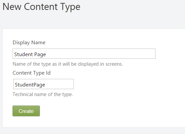This screenshot has width=185, height=134.
Task: Click the green Create button
Action: pyautogui.click(x=26, y=111)
